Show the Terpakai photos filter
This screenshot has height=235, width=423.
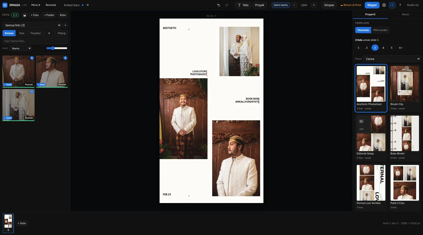pyautogui.click(x=35, y=33)
